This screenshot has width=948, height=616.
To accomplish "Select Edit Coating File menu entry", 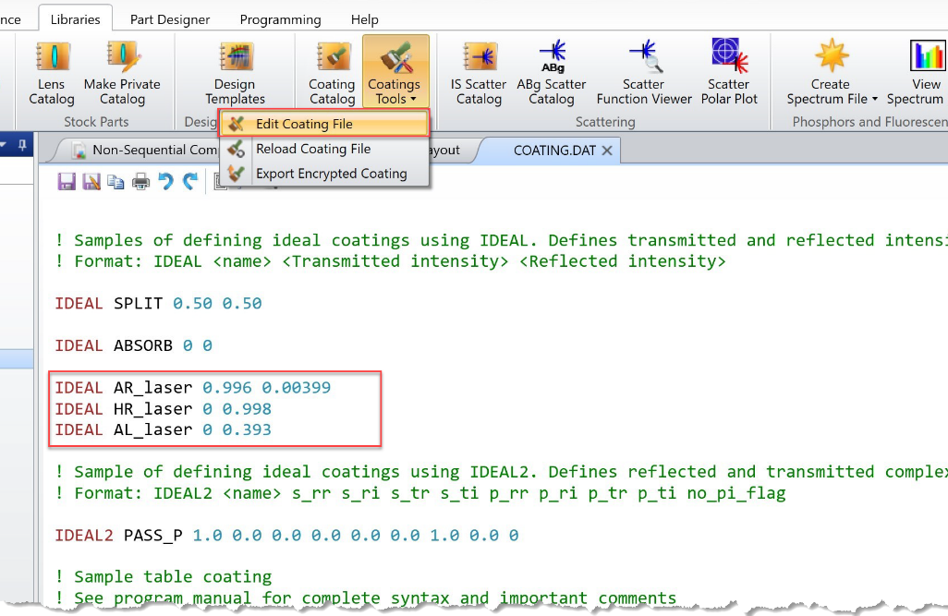I will (324, 124).
